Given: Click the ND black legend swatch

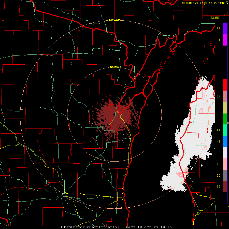Looking at the screenshot, I should (225, 198).
